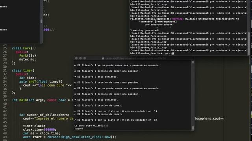Close the front terminal window with output
The image size is (252, 141).
point(76,58)
